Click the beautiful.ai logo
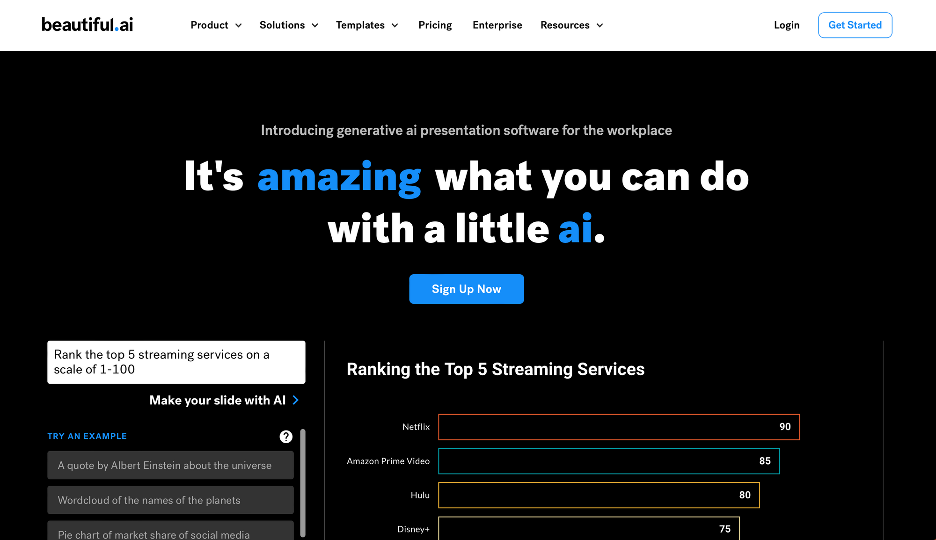 tap(87, 25)
